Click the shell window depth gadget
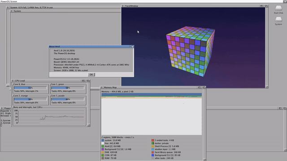The image size is (287, 161). 285,108
